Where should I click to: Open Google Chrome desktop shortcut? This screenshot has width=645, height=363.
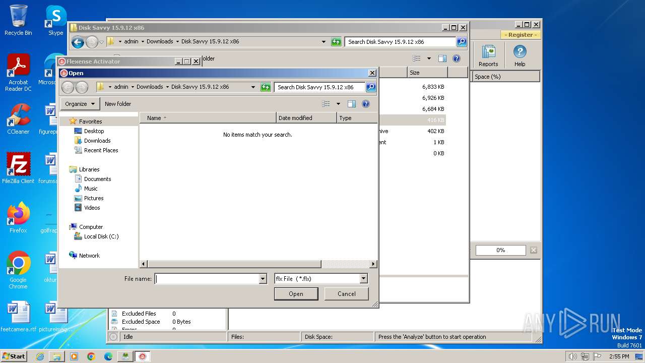[x=18, y=270]
